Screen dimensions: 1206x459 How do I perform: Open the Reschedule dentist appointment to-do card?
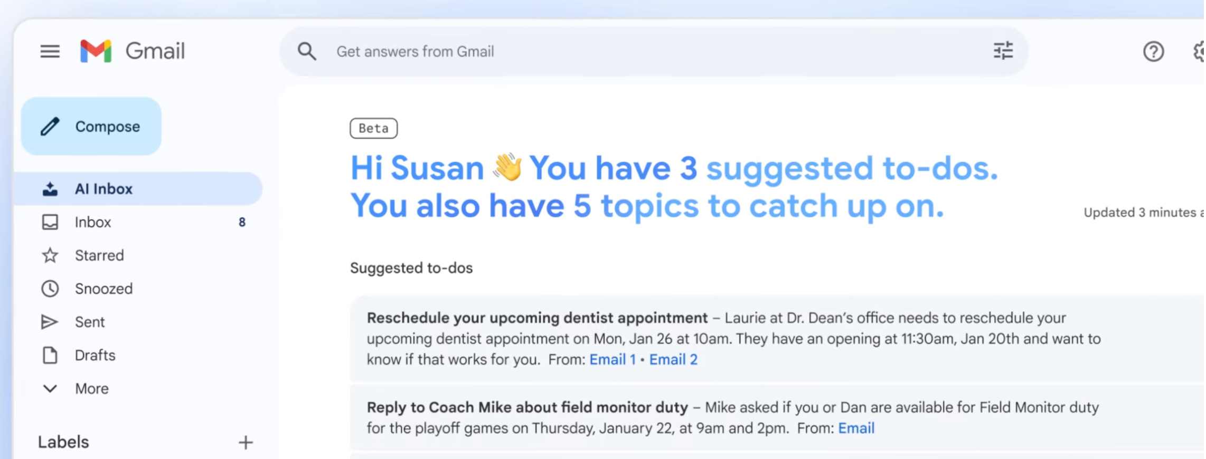(x=777, y=339)
